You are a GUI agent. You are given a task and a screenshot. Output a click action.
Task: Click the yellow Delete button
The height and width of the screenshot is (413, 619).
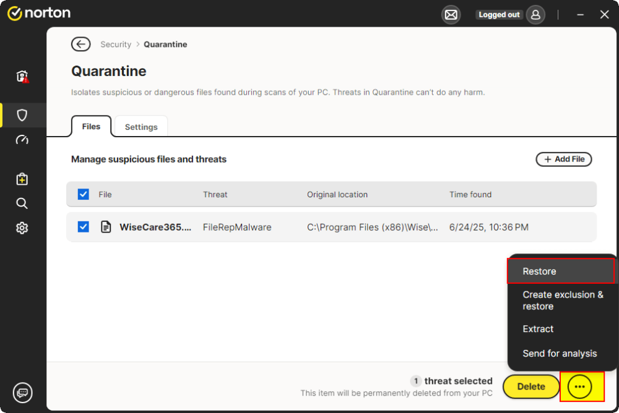coord(531,386)
